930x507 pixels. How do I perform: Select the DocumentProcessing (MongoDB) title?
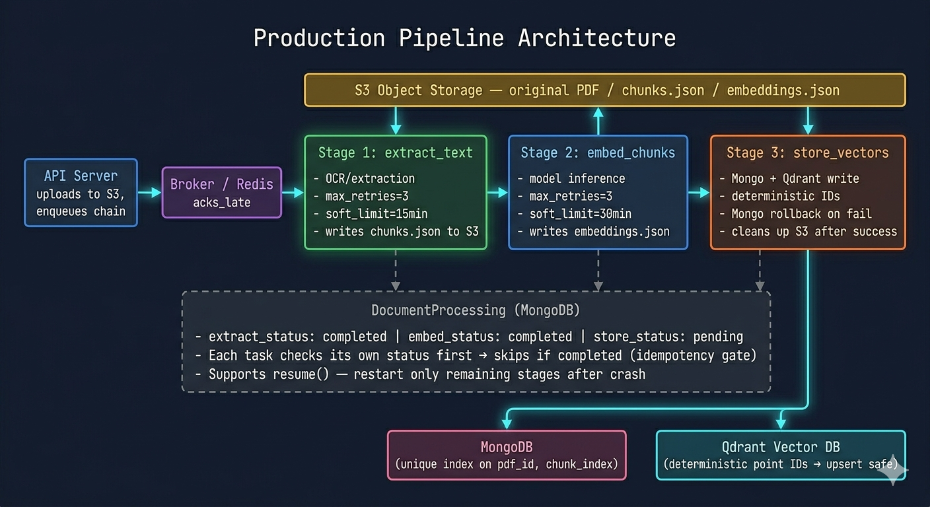click(476, 310)
